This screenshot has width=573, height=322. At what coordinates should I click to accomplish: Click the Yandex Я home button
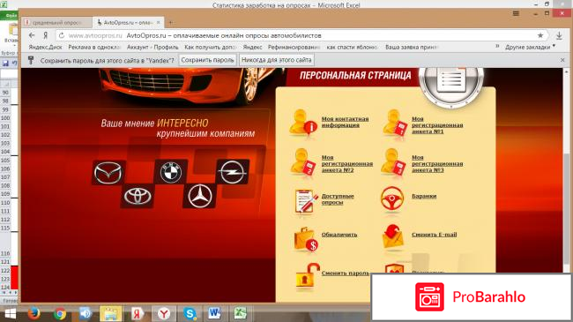(x=45, y=35)
